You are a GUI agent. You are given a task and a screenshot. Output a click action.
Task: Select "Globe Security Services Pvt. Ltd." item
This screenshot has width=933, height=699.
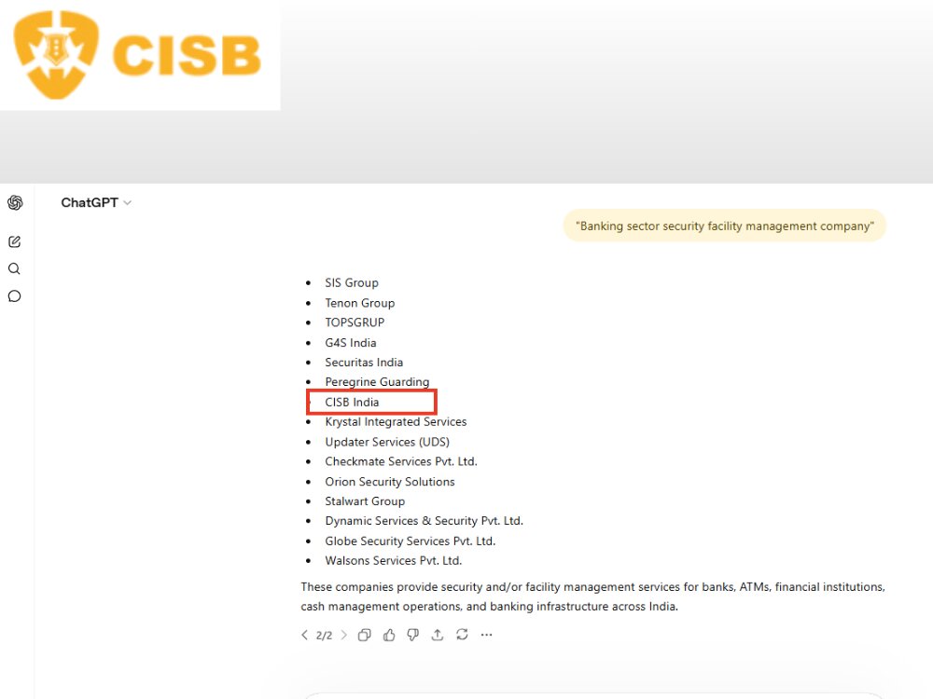[x=410, y=541]
